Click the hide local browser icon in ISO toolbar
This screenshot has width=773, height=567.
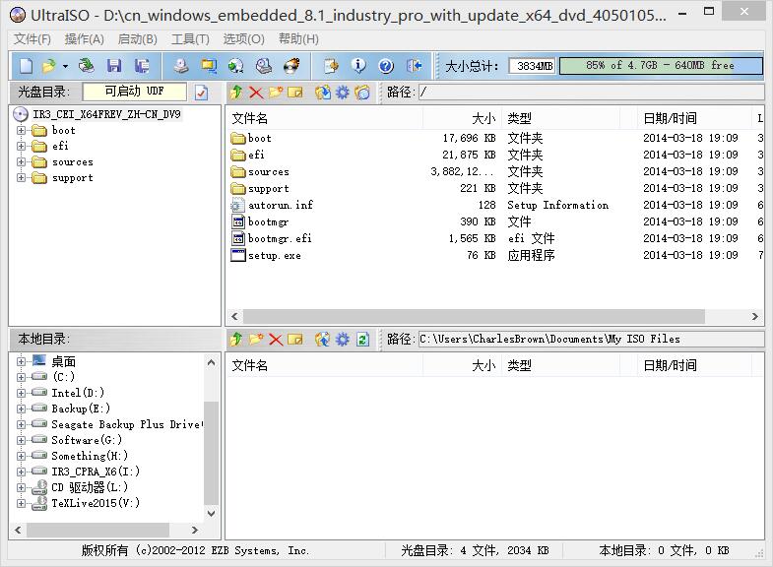(361, 93)
